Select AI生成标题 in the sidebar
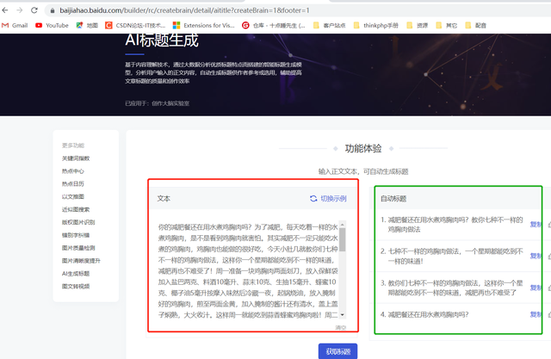This screenshot has width=551, height=359. (76, 273)
